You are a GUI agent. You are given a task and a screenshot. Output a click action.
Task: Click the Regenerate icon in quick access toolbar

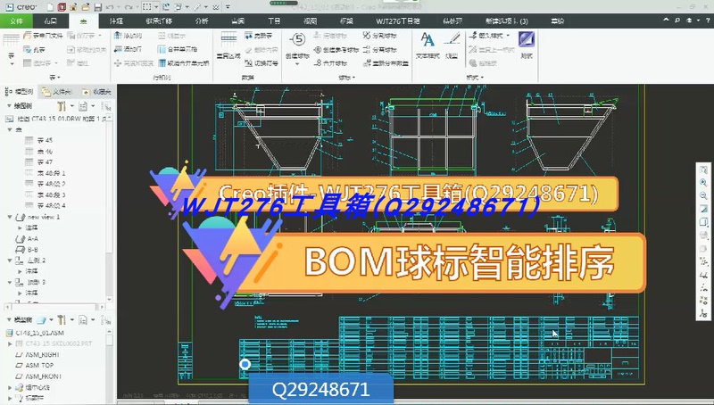pyautogui.click(x=166, y=7)
